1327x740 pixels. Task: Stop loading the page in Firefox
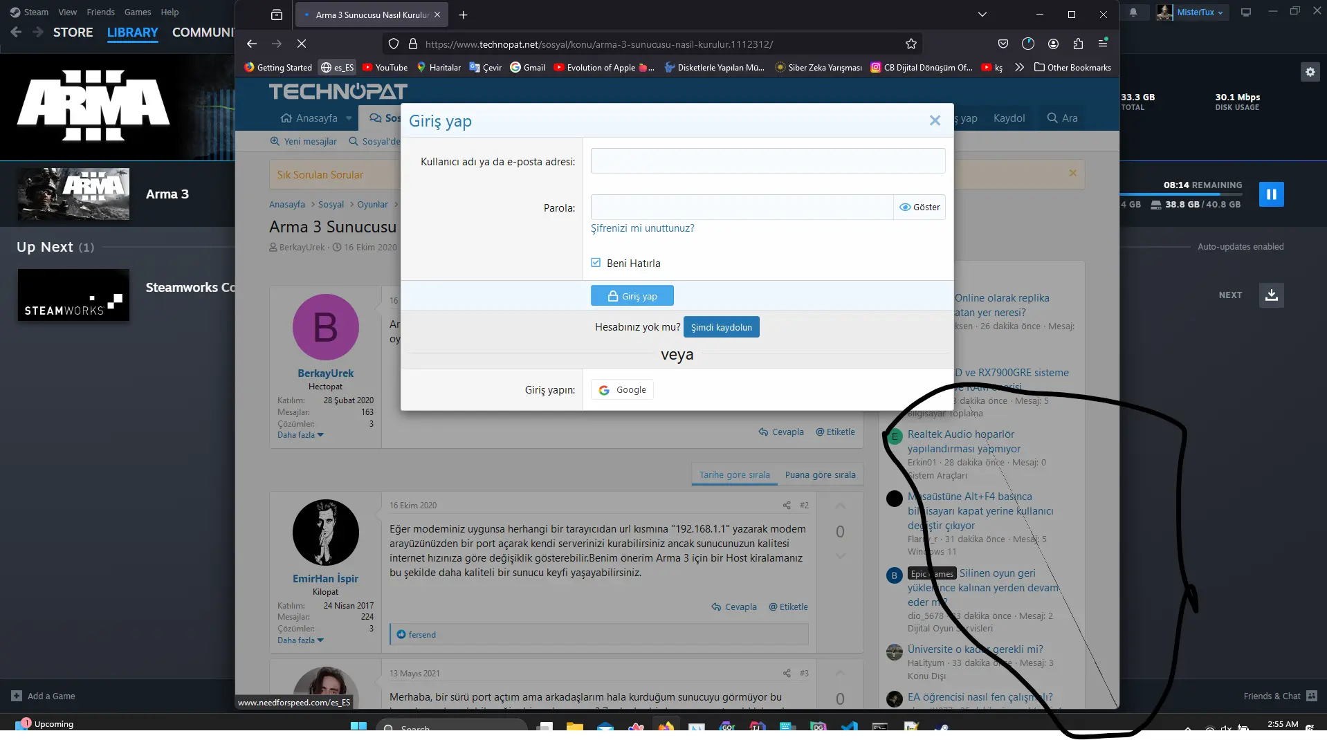pyautogui.click(x=302, y=44)
